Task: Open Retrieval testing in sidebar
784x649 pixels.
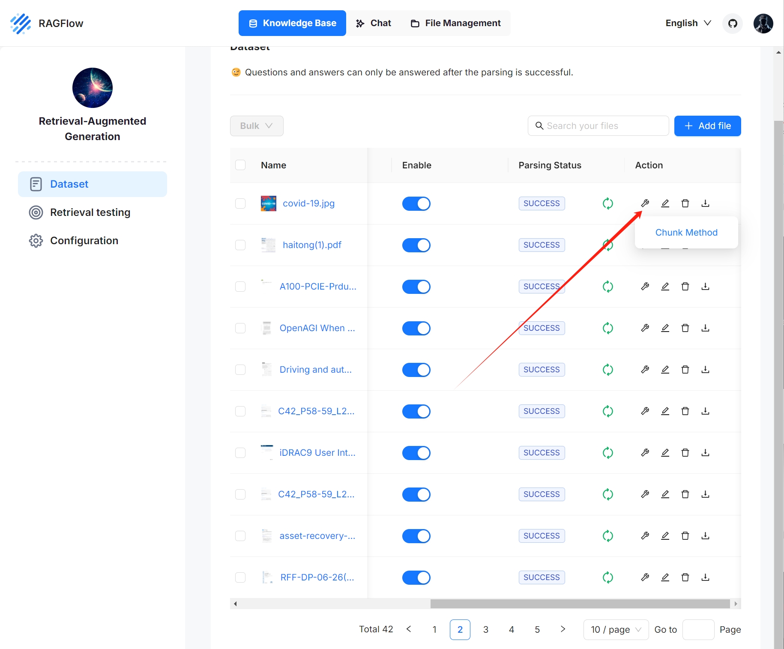Action: [x=90, y=212]
